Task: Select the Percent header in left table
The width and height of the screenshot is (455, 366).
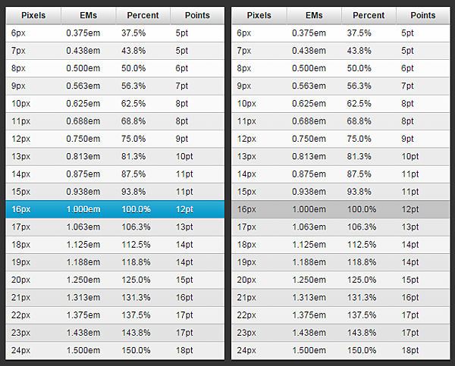Action: pyautogui.click(x=143, y=15)
